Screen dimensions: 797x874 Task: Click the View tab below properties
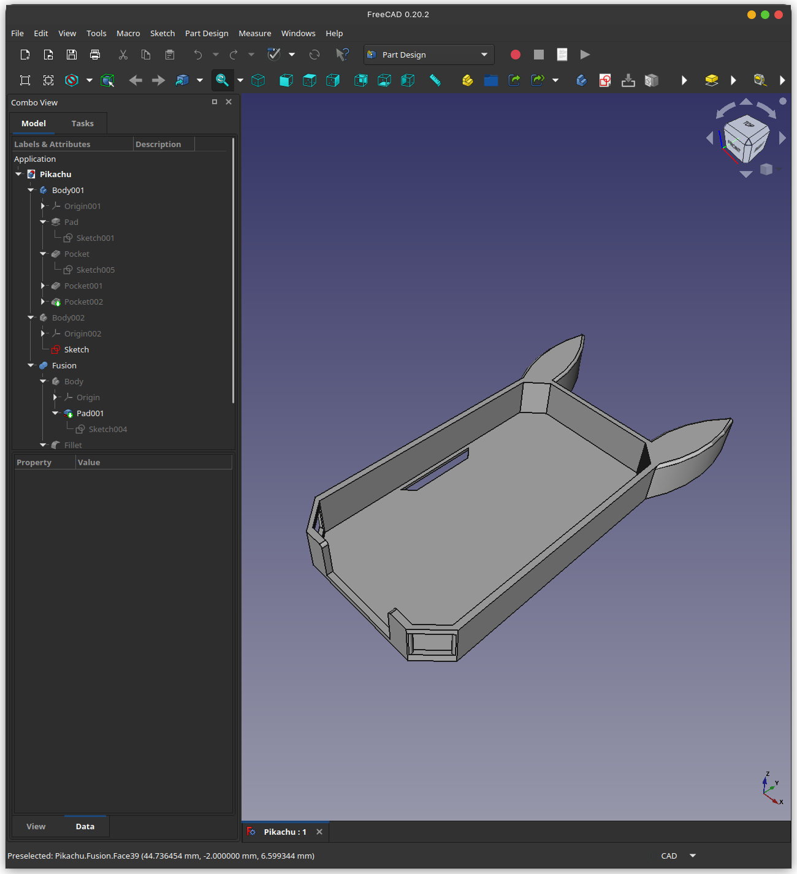[36, 826]
